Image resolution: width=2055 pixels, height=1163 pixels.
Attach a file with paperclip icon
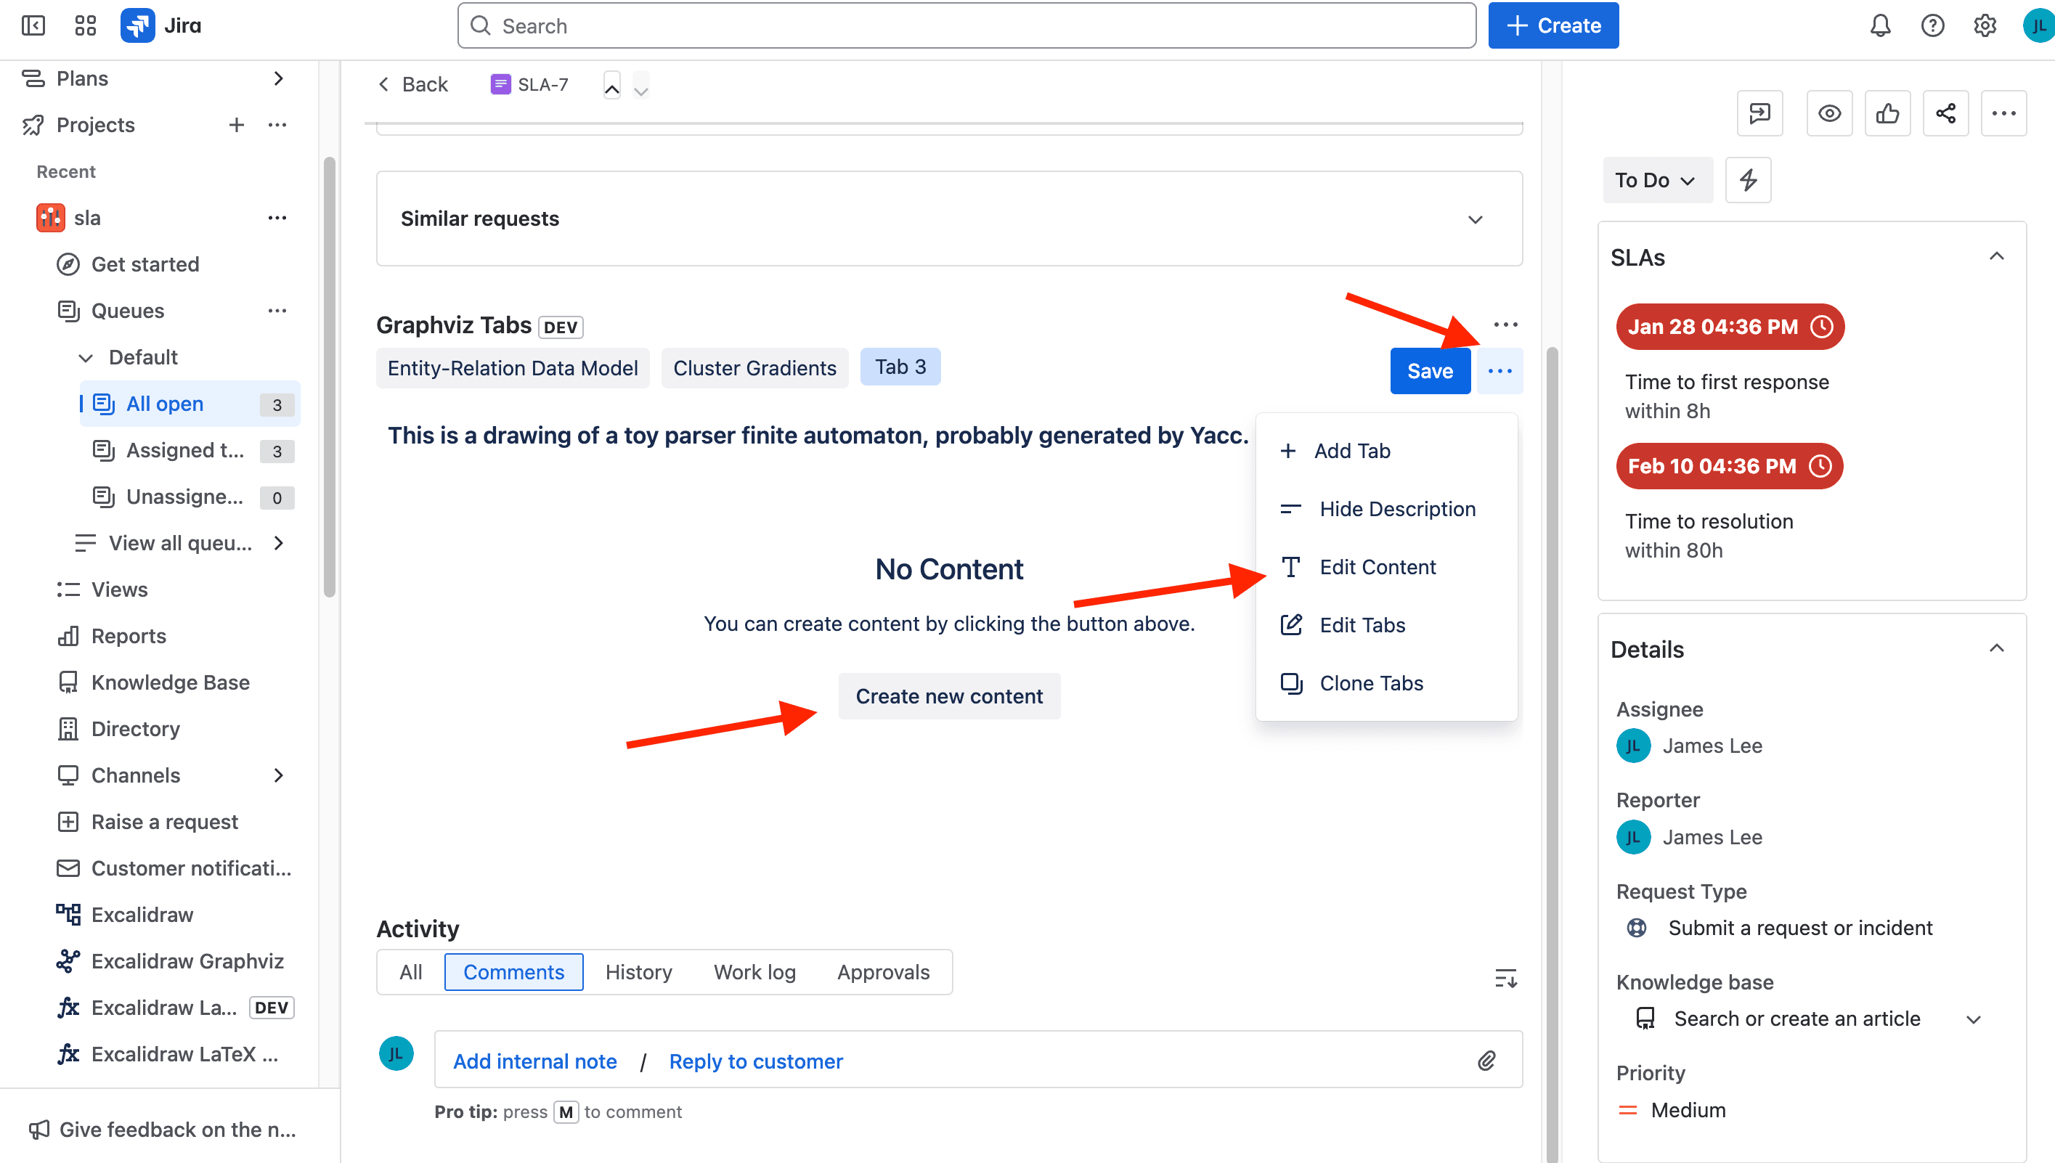pyautogui.click(x=1486, y=1061)
